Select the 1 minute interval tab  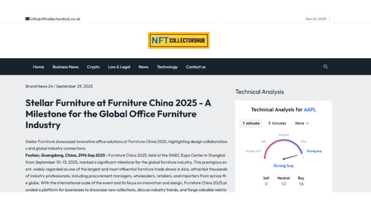251,123
